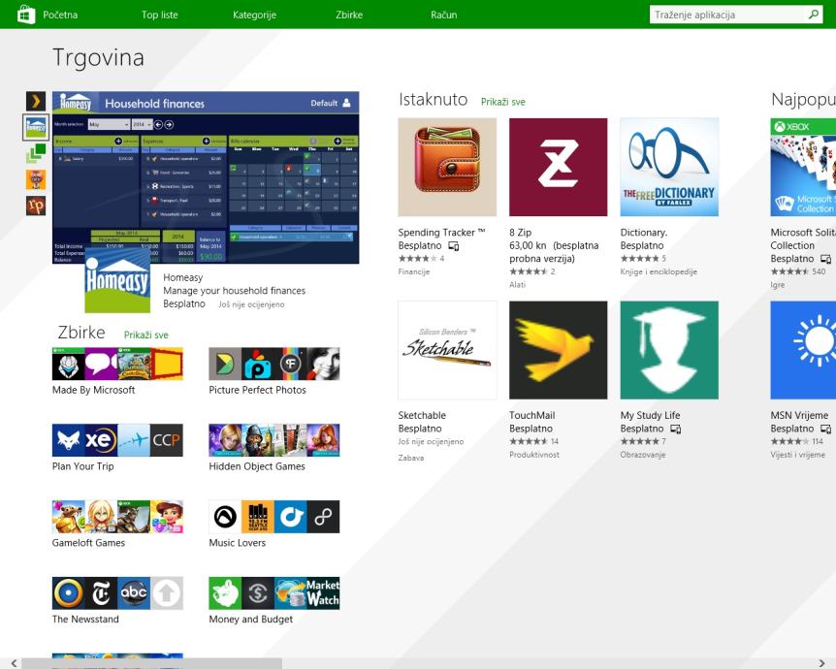This screenshot has width=836, height=669.
Task: Click the 'MSN Vrijeme' app name
Action: pyautogui.click(x=799, y=415)
